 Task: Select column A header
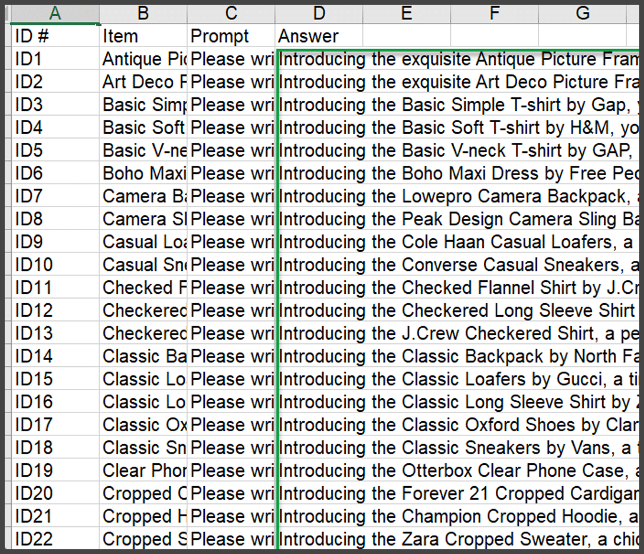[55, 14]
